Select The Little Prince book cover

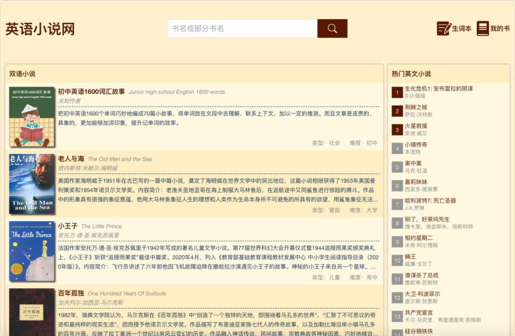32,251
